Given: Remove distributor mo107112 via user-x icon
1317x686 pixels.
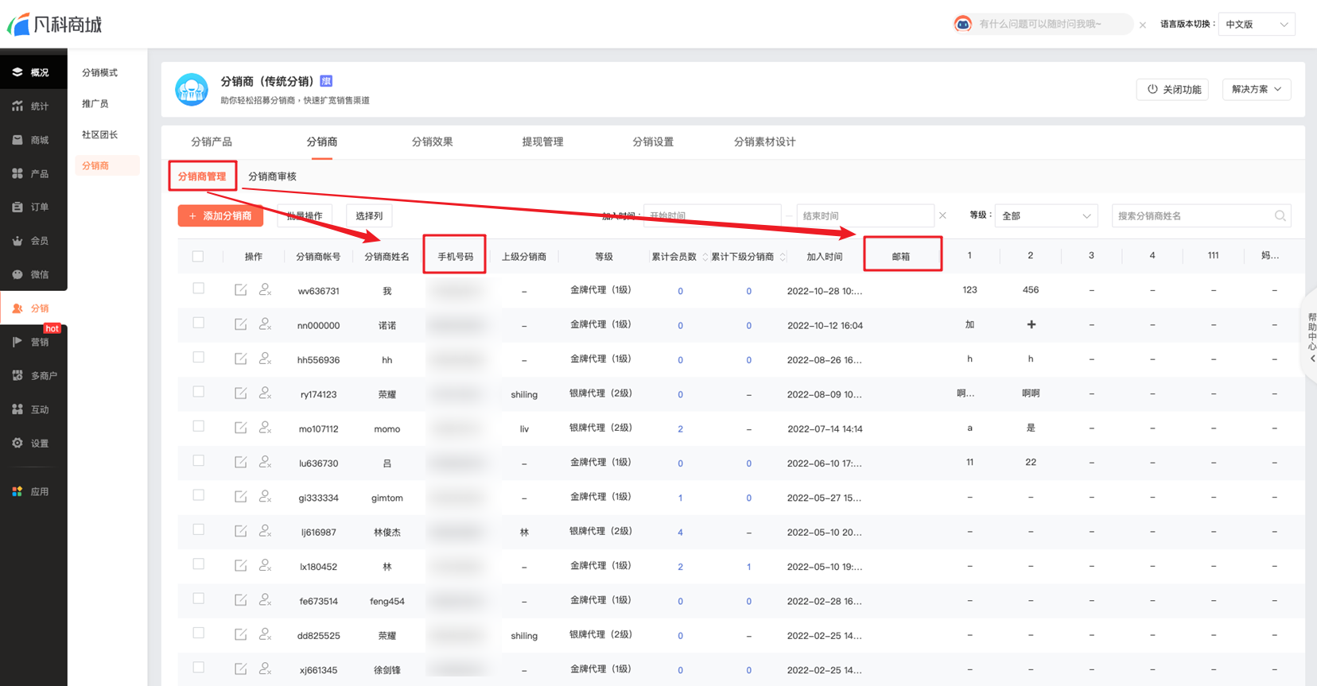Looking at the screenshot, I should point(266,428).
